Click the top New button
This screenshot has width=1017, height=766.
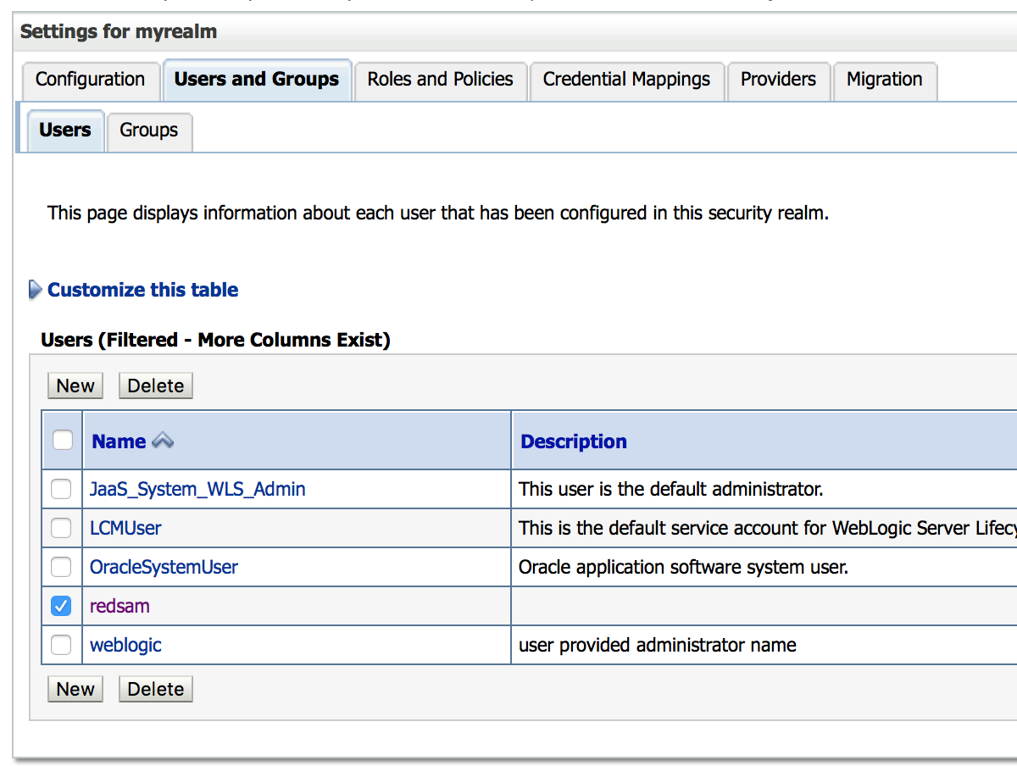tap(75, 386)
